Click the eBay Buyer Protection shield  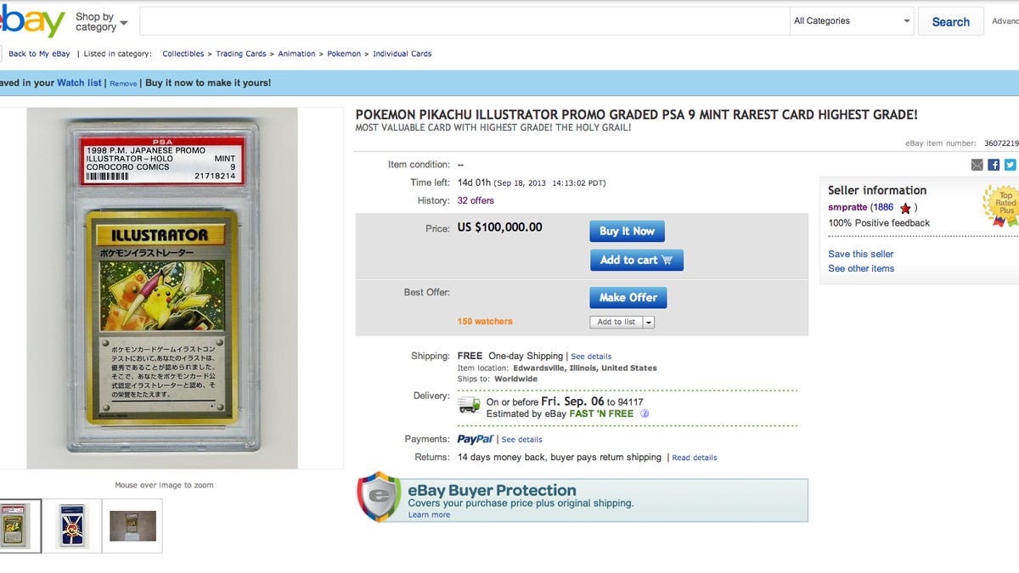point(379,497)
